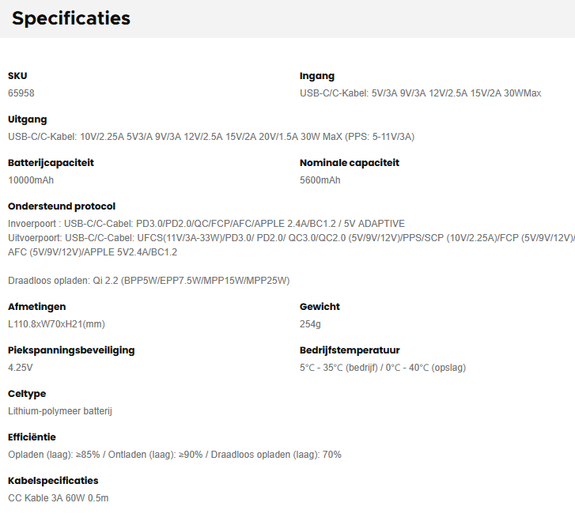Select the SKU number 65958
Image resolution: width=575 pixels, height=514 pixels.
(21, 93)
